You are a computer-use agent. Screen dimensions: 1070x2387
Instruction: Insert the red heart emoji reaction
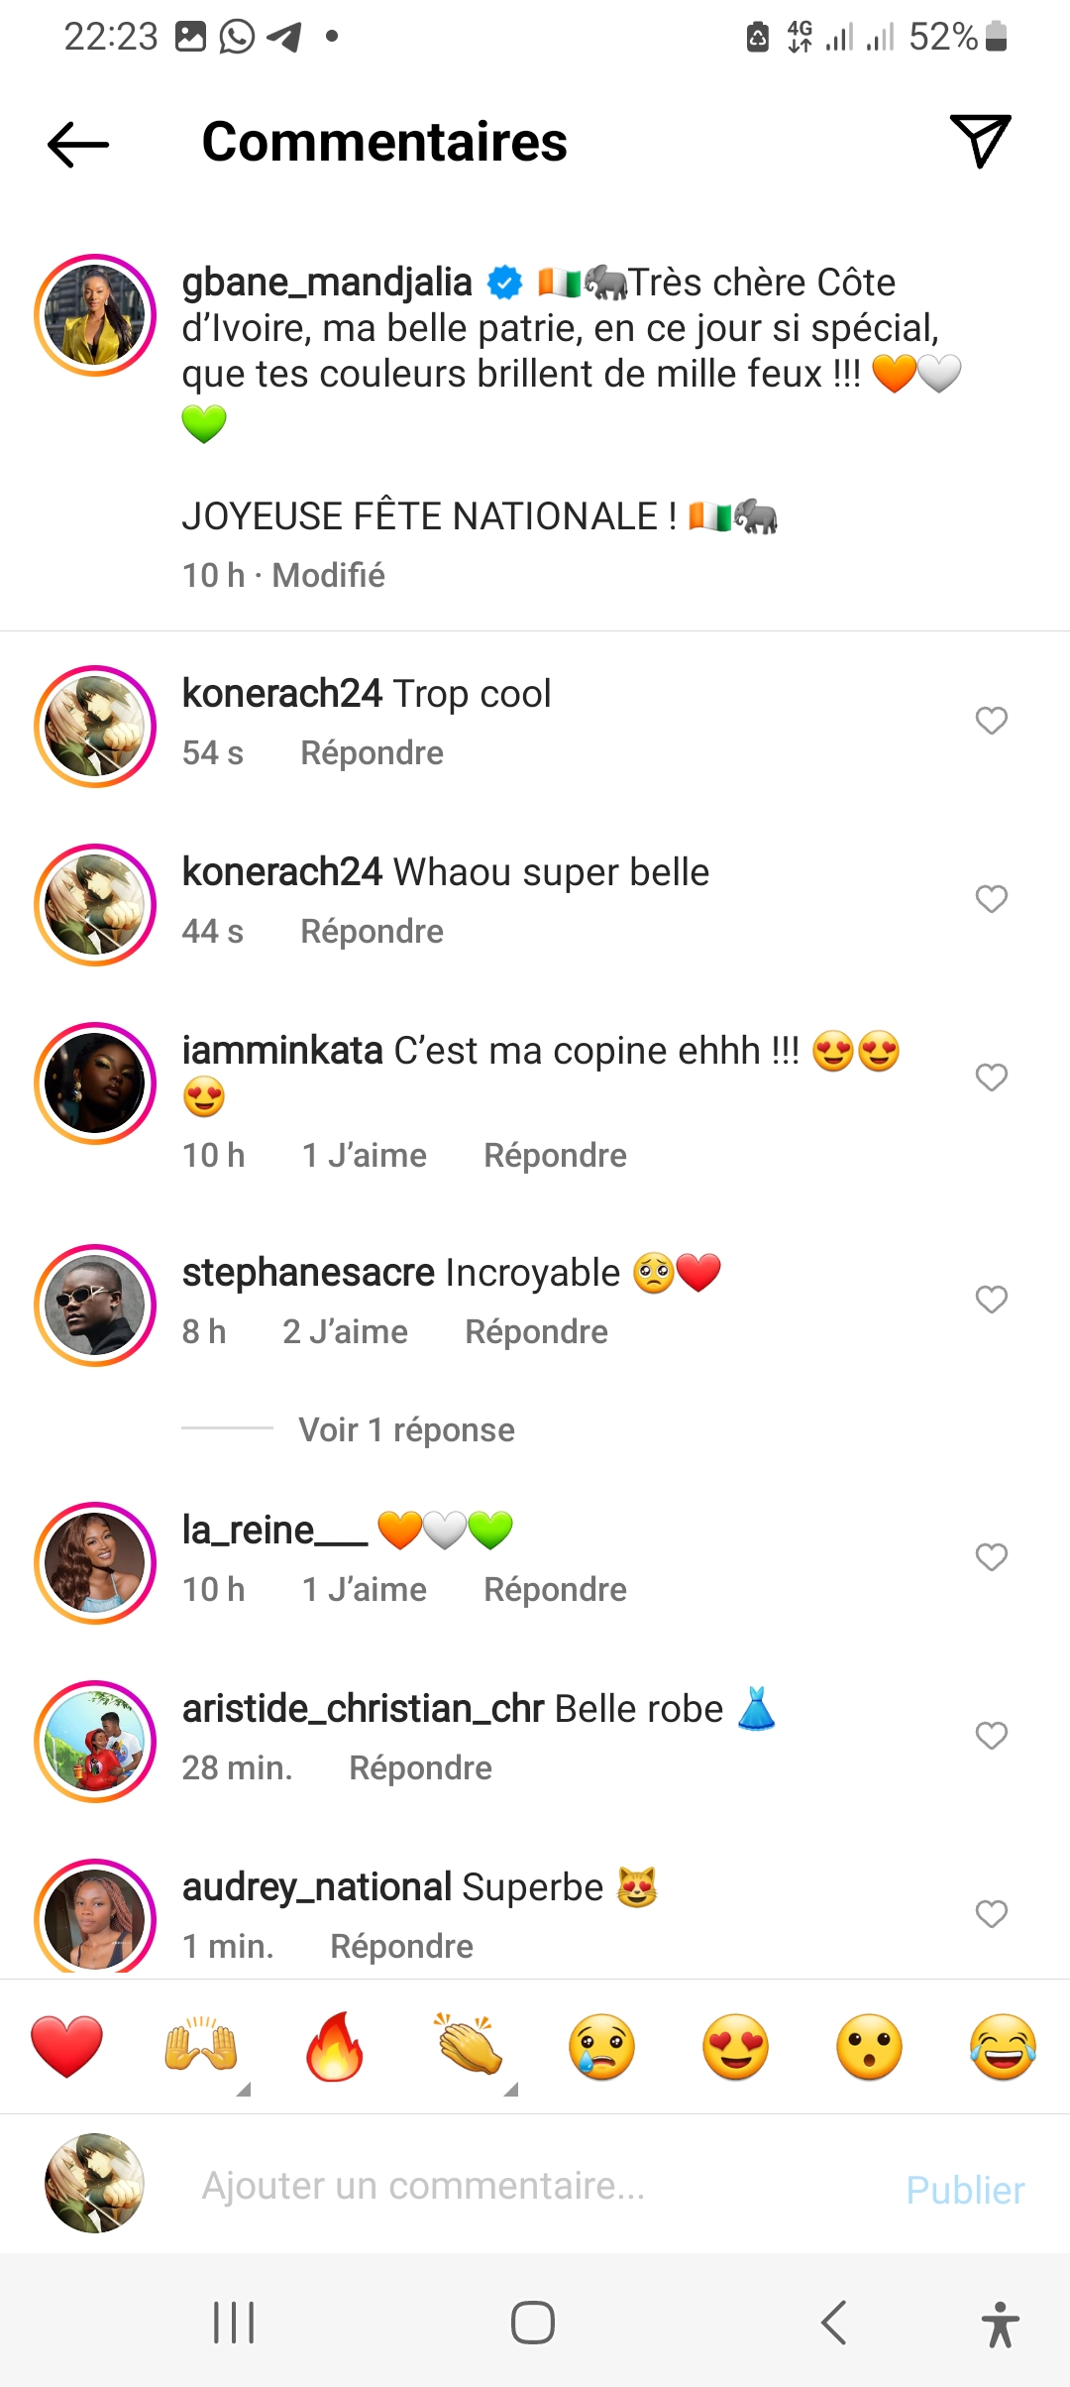(x=66, y=2047)
